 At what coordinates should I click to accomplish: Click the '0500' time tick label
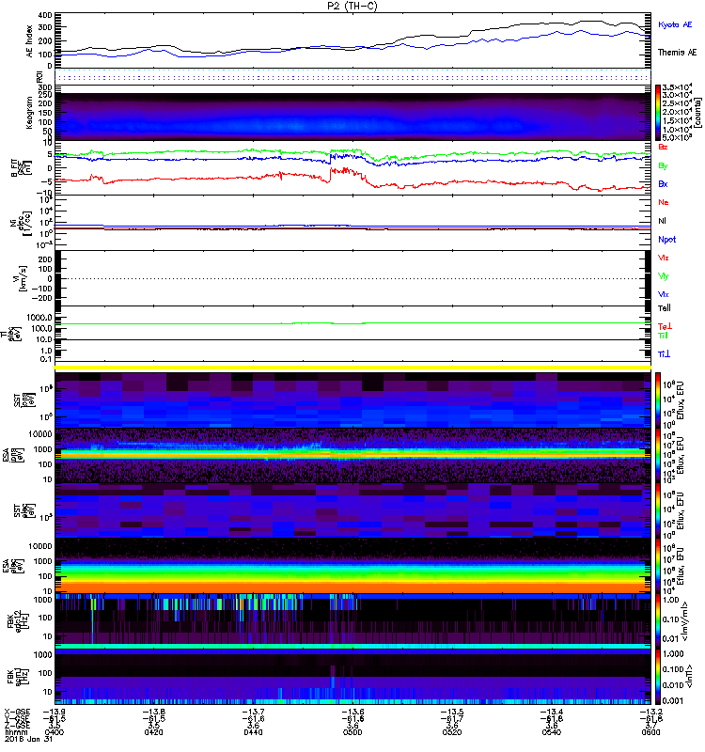click(x=352, y=732)
